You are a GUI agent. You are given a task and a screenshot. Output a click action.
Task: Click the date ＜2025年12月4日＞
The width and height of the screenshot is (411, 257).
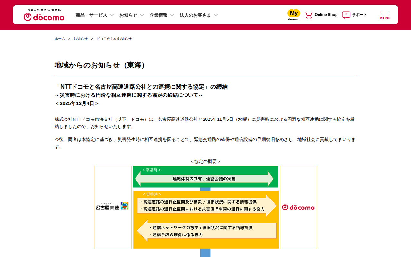pyautogui.click(x=77, y=103)
